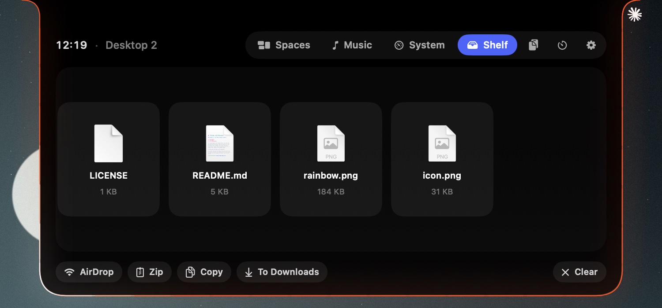Viewport: 662px width, 308px height.
Task: Click the 31 KB size label
Action: (x=442, y=192)
